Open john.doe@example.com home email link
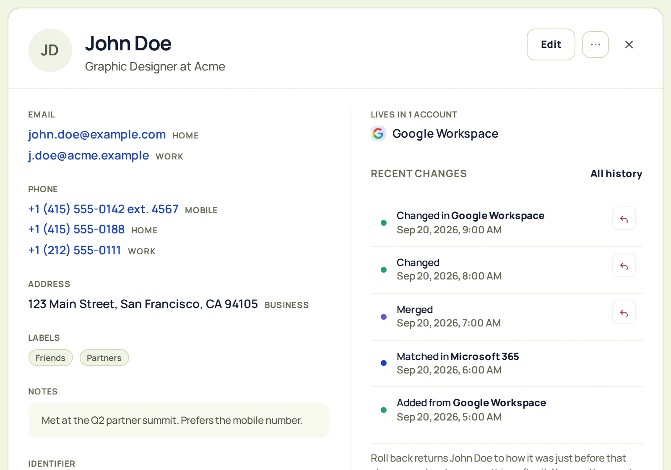 pos(97,135)
